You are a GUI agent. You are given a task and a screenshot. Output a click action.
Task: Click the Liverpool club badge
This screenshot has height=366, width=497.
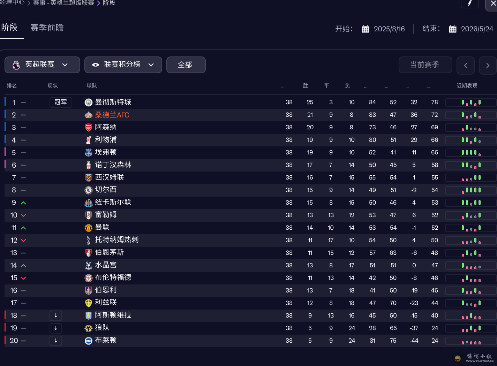[89, 140]
